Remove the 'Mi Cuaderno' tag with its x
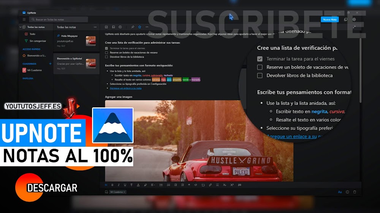Viewport: 380px width, 213px height. (124, 192)
